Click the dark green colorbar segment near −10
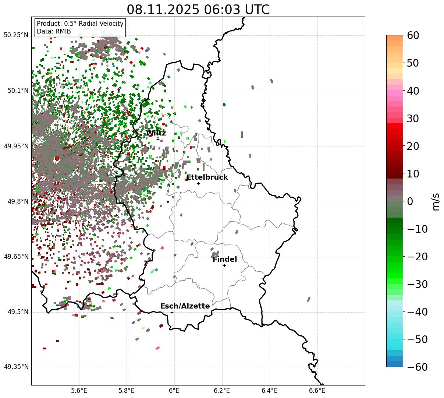 395,226
